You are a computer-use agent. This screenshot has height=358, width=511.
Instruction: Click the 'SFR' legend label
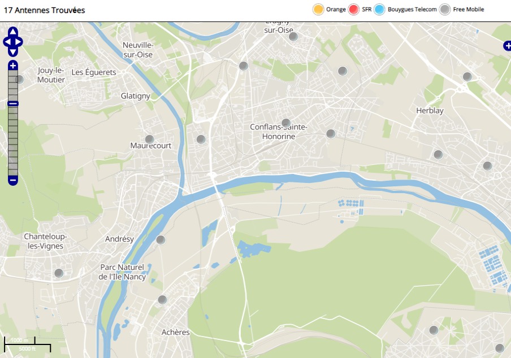(x=367, y=10)
